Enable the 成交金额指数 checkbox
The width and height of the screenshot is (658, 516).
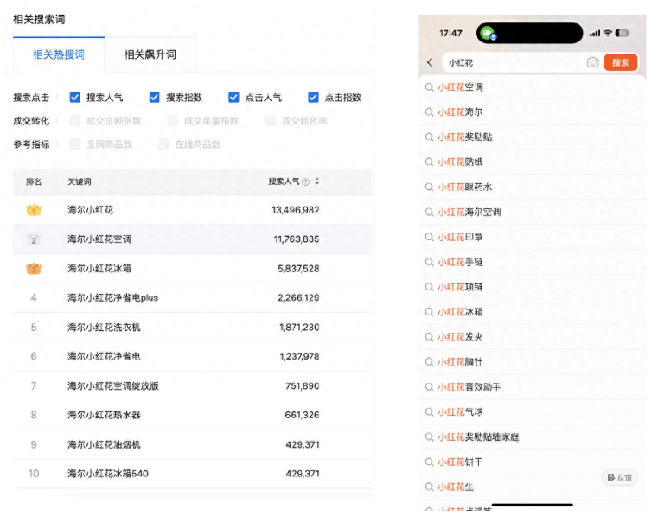coord(75,121)
